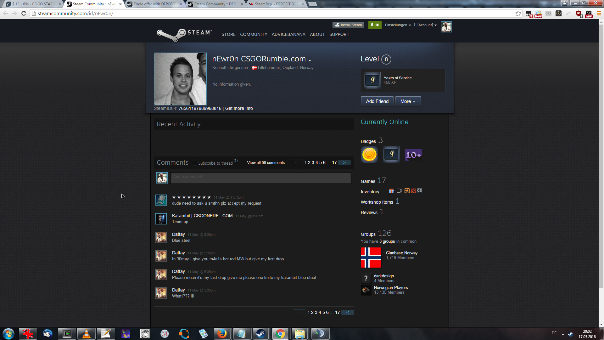Bookmark page with the star icon
The height and width of the screenshot is (340, 604).
(518, 13)
